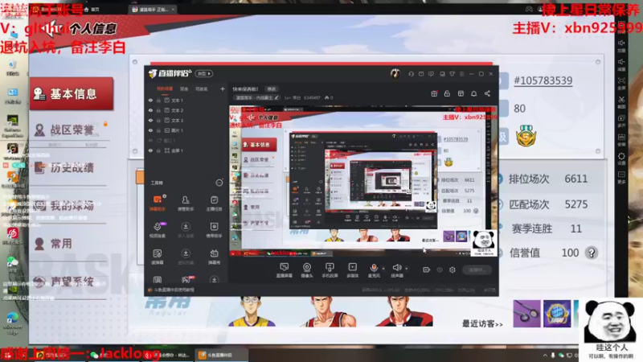Image resolution: width=643 pixels, height=362 pixels.
Task: Click the start/stop streaming button at bottom right
Action: (x=477, y=269)
